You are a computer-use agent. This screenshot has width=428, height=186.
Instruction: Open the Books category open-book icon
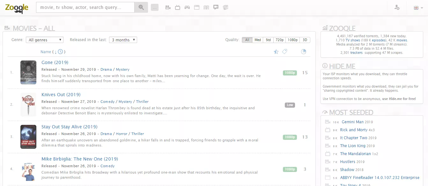pyautogui.click(x=206, y=7)
